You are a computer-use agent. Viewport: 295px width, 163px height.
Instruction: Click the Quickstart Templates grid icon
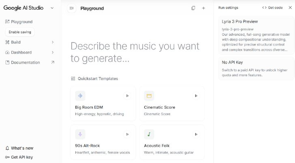pyautogui.click(x=73, y=79)
